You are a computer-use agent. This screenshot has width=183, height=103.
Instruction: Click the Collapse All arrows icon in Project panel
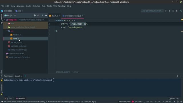click(x=38, y=15)
